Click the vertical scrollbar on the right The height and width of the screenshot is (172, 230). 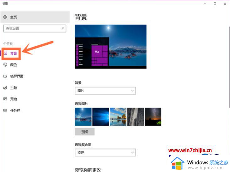(229, 67)
